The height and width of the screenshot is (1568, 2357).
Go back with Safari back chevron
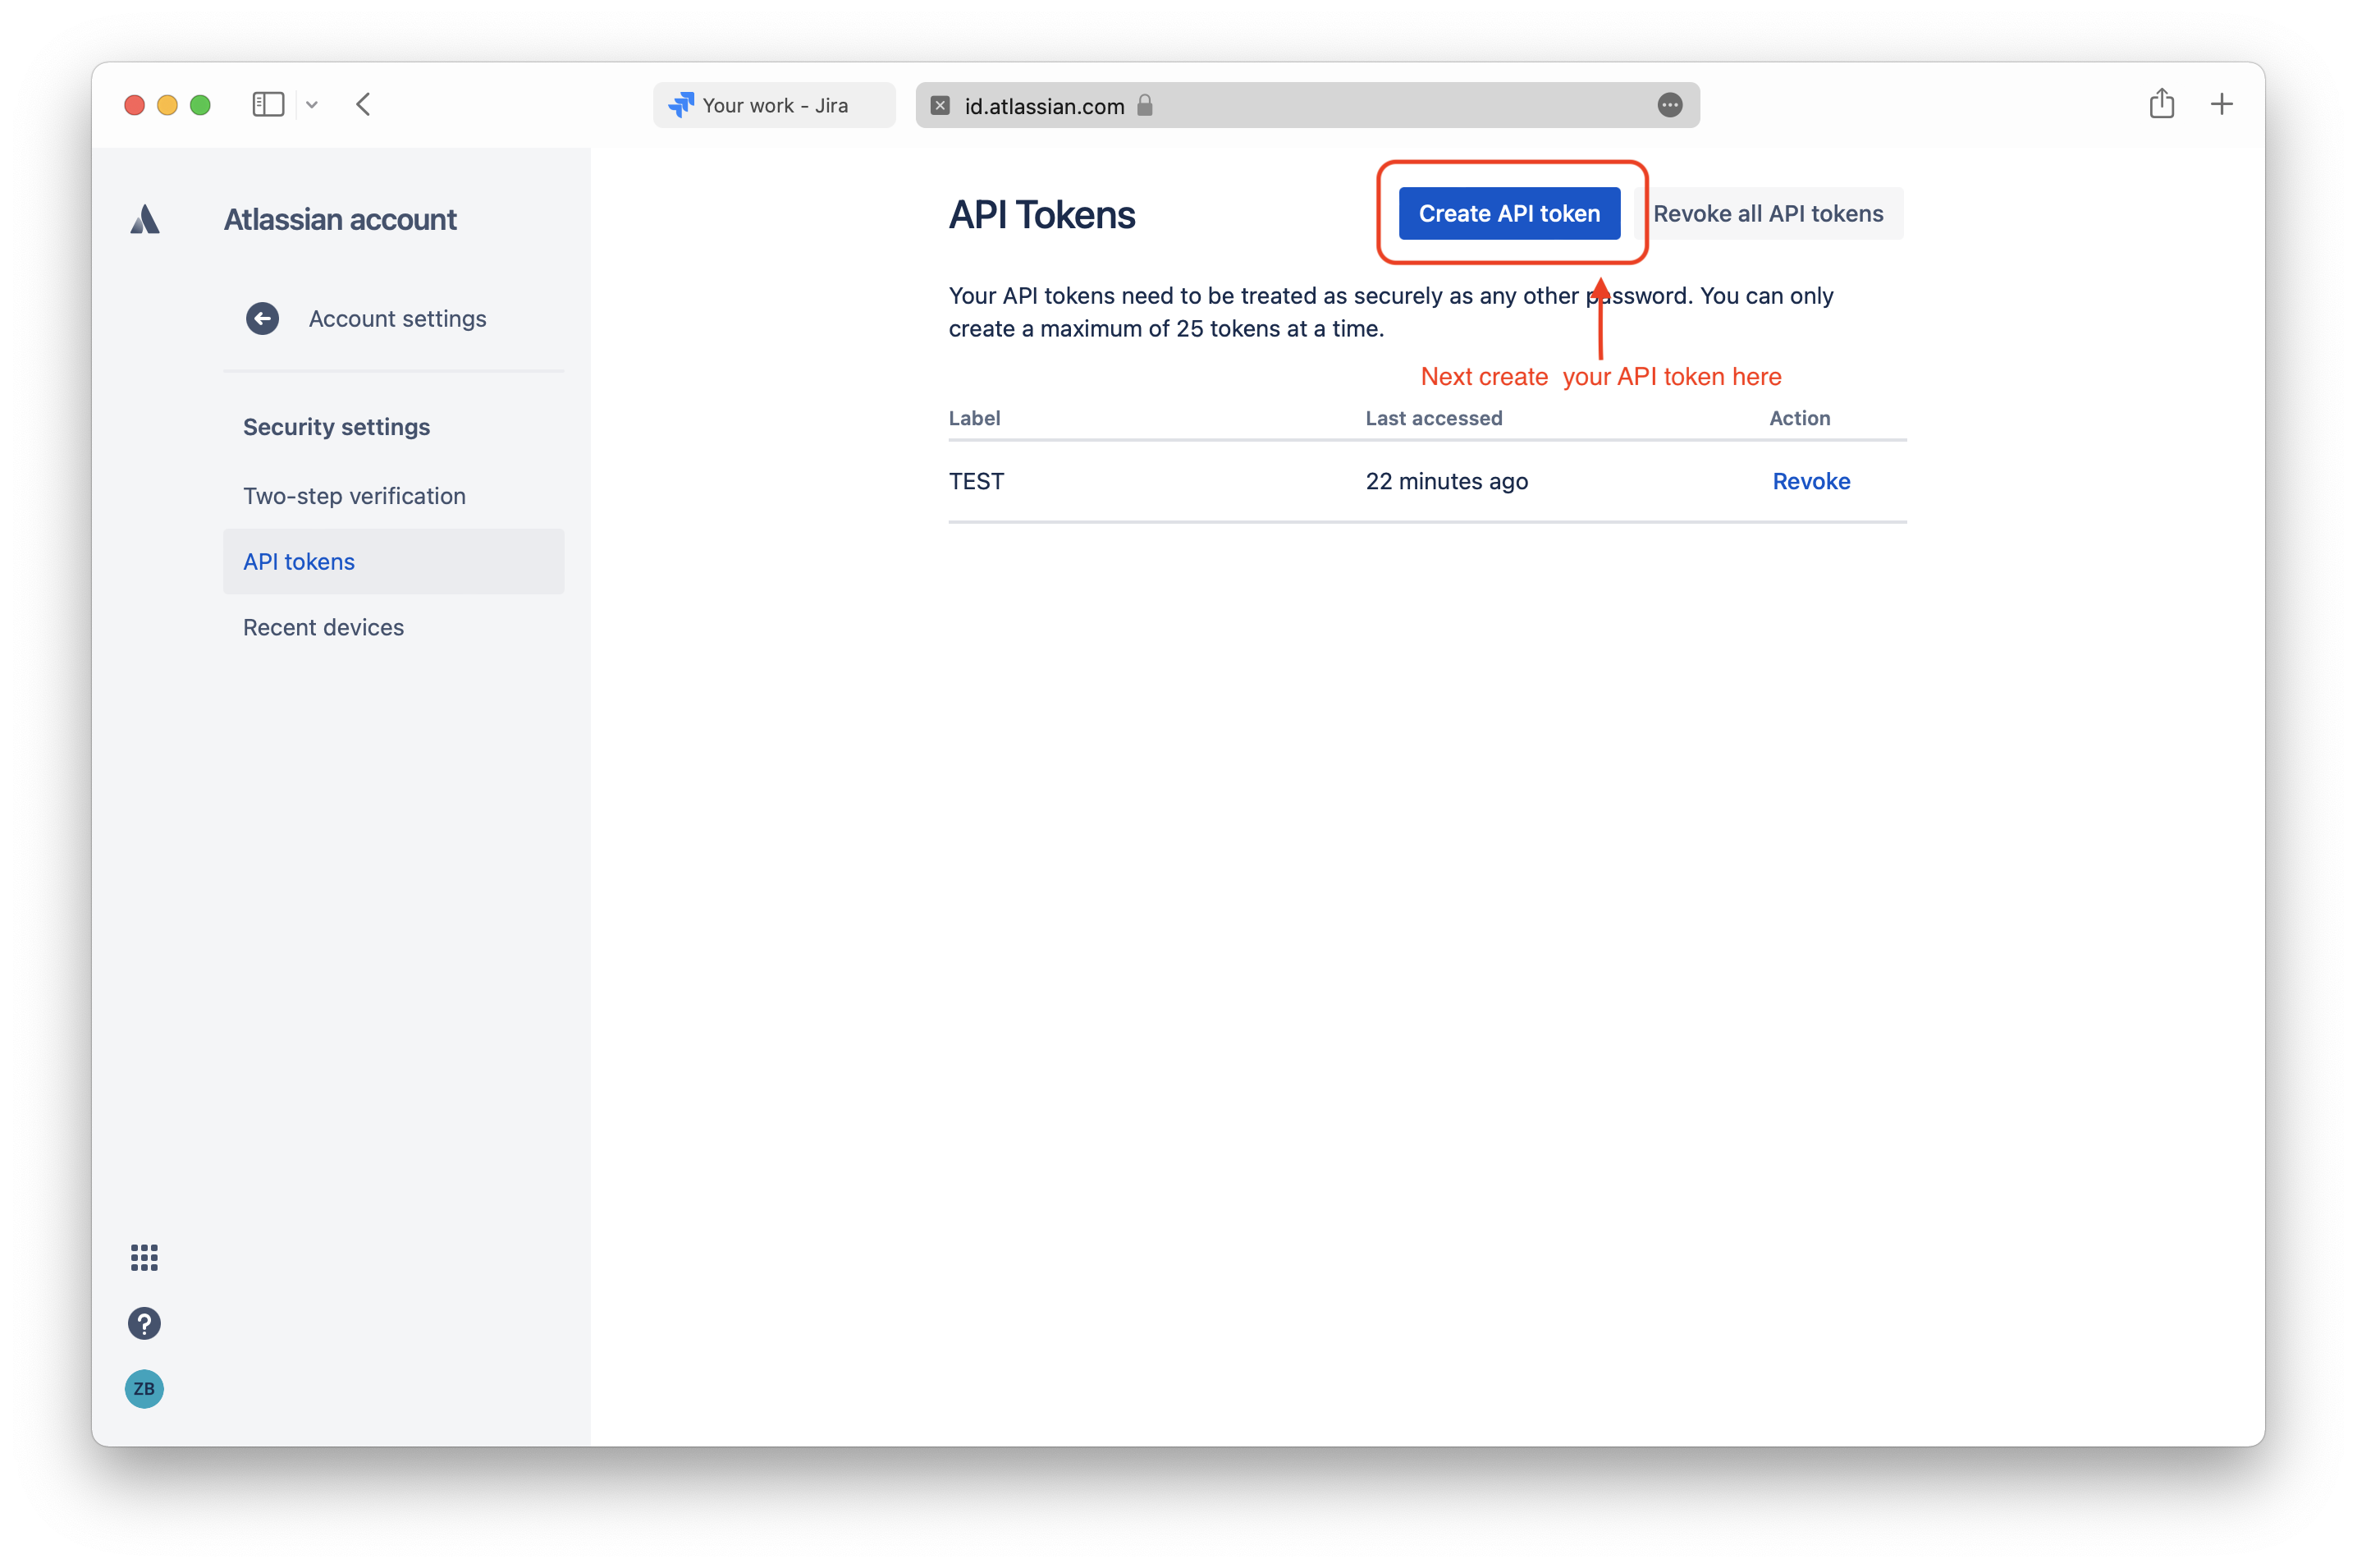click(x=363, y=104)
